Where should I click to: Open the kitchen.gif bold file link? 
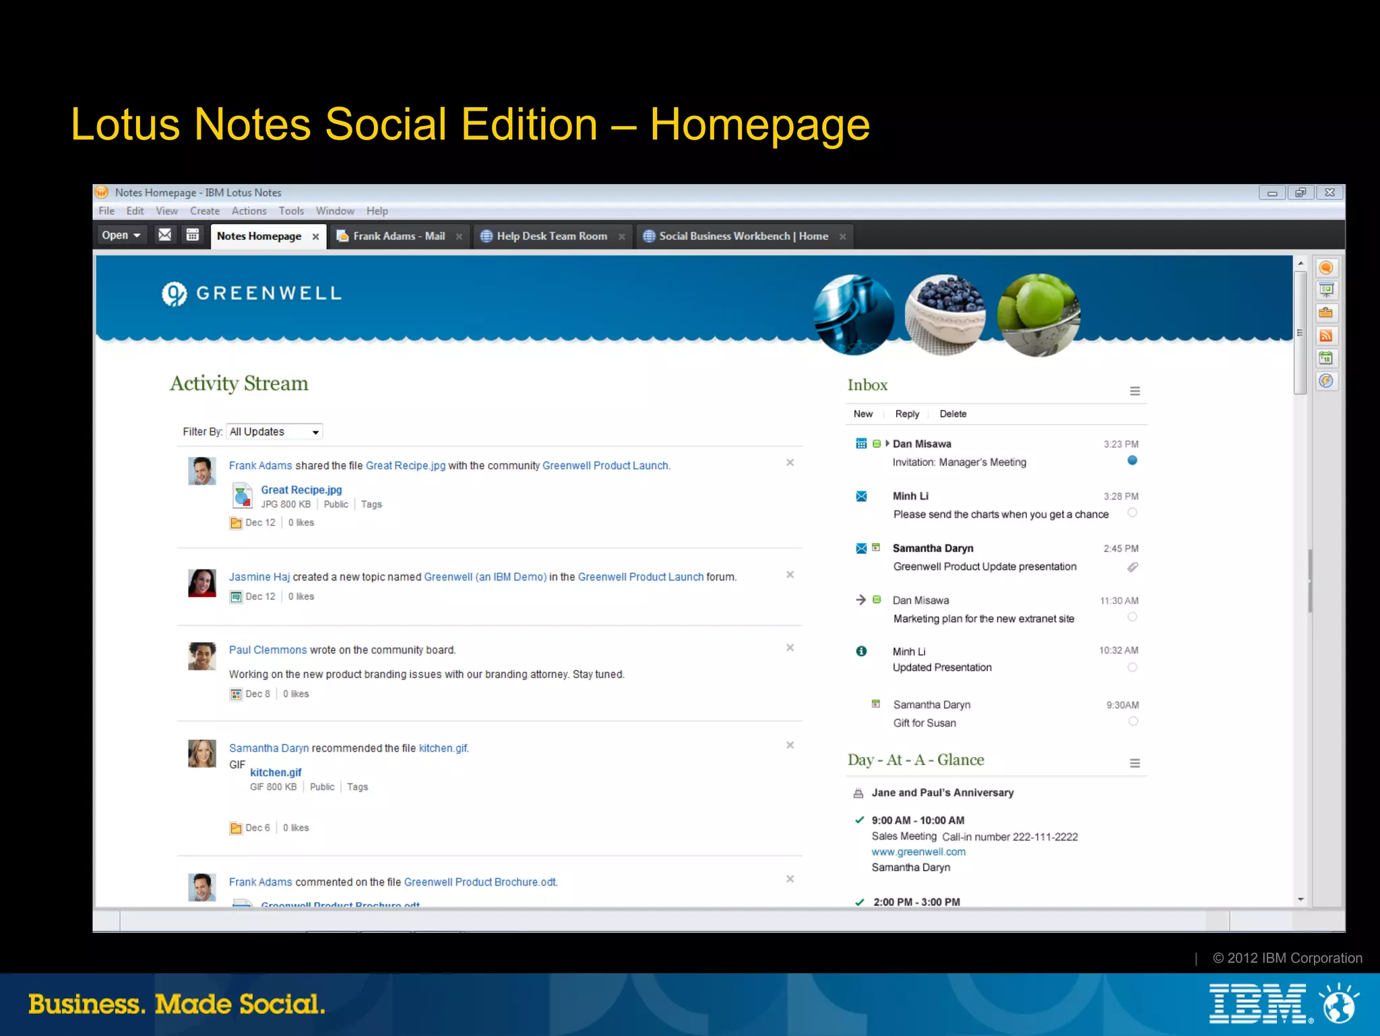click(x=276, y=772)
